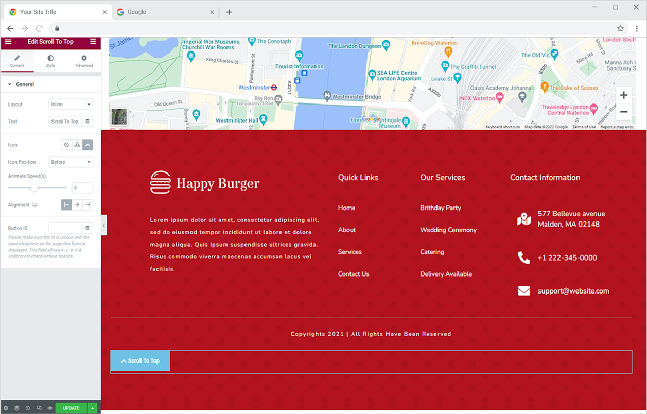
Task: Open responsive mode icon
Action: (x=39, y=408)
